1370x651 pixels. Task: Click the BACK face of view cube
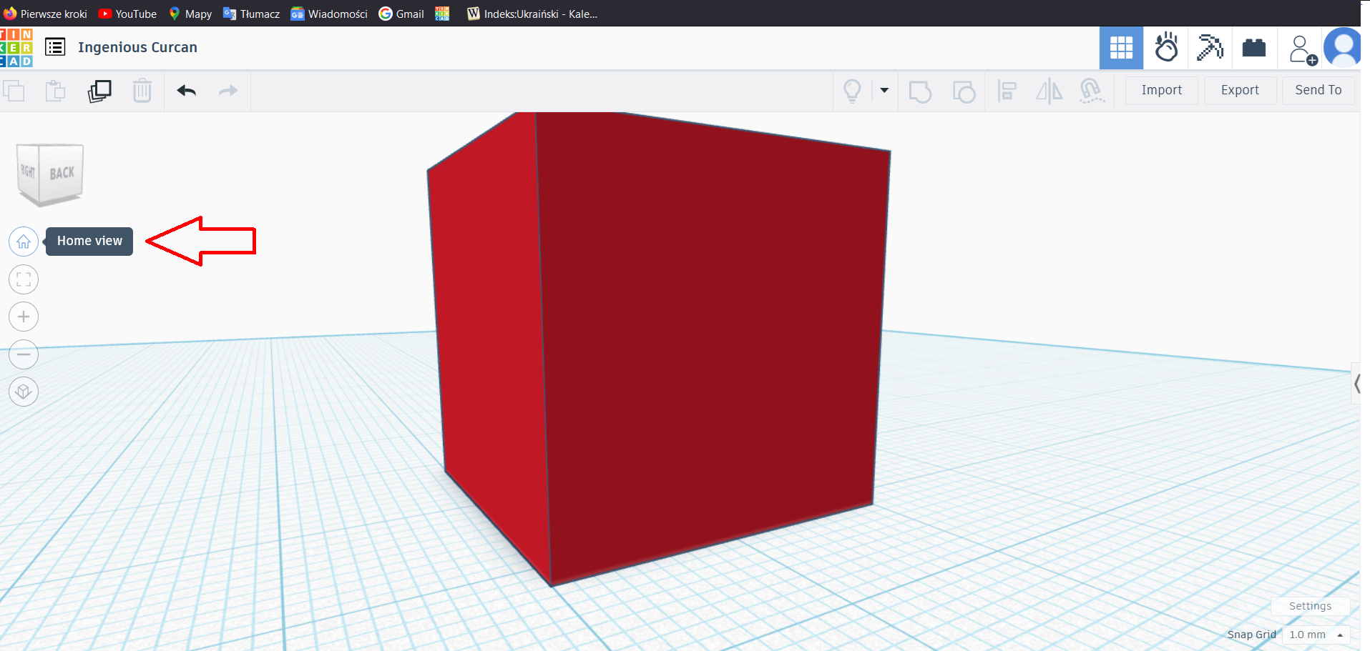[x=62, y=173]
